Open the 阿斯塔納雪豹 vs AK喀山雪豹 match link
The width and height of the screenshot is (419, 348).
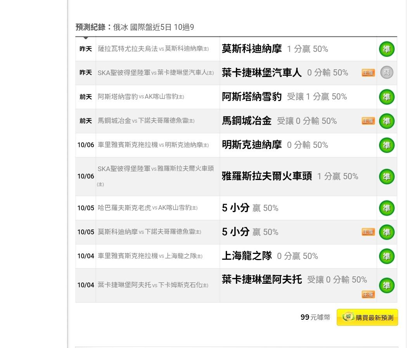point(141,97)
